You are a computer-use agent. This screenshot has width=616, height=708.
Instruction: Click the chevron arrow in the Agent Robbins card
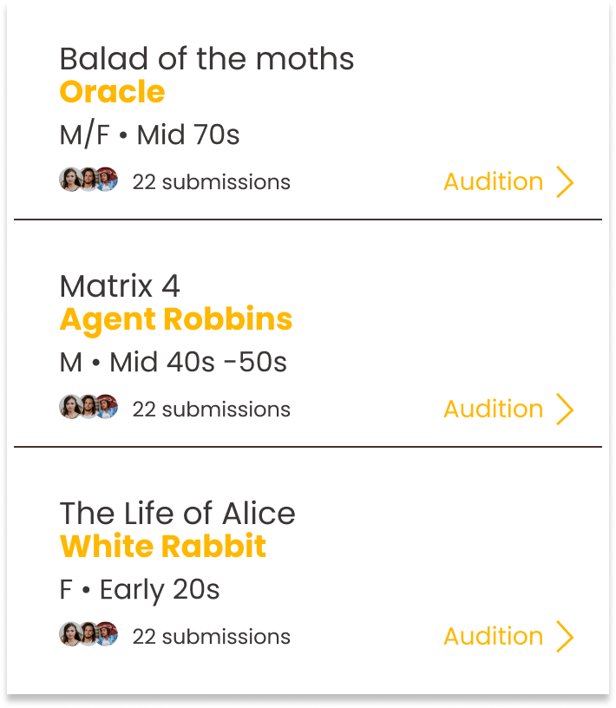pyautogui.click(x=565, y=410)
